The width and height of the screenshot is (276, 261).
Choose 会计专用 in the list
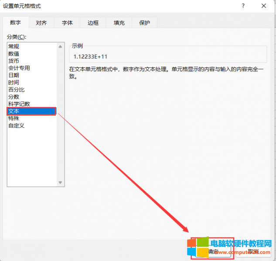point(32,68)
